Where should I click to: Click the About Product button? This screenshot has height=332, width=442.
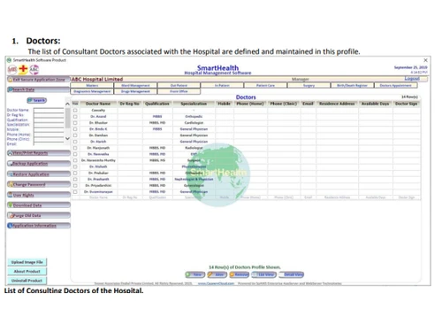27,271
